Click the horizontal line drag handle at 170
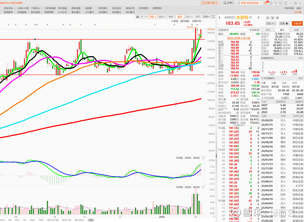Viewport: 304px width, 222px height. pos(35,39)
